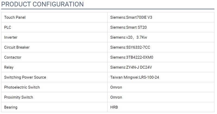This screenshot has height=114, width=217.
Task: Click the Siemens:Smart700IE V3 value
Action: [x=131, y=17]
